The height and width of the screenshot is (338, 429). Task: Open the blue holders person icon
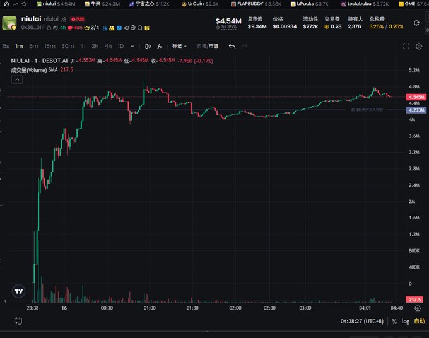(x=105, y=28)
